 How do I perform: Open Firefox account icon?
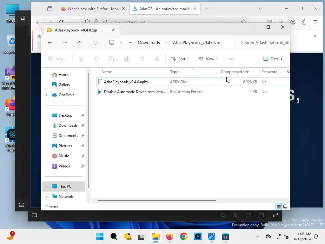coord(293,22)
